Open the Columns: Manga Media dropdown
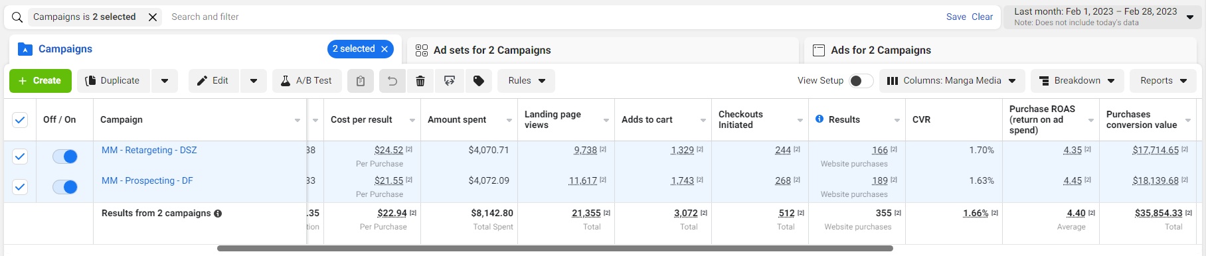The image size is (1206, 256). (x=952, y=81)
